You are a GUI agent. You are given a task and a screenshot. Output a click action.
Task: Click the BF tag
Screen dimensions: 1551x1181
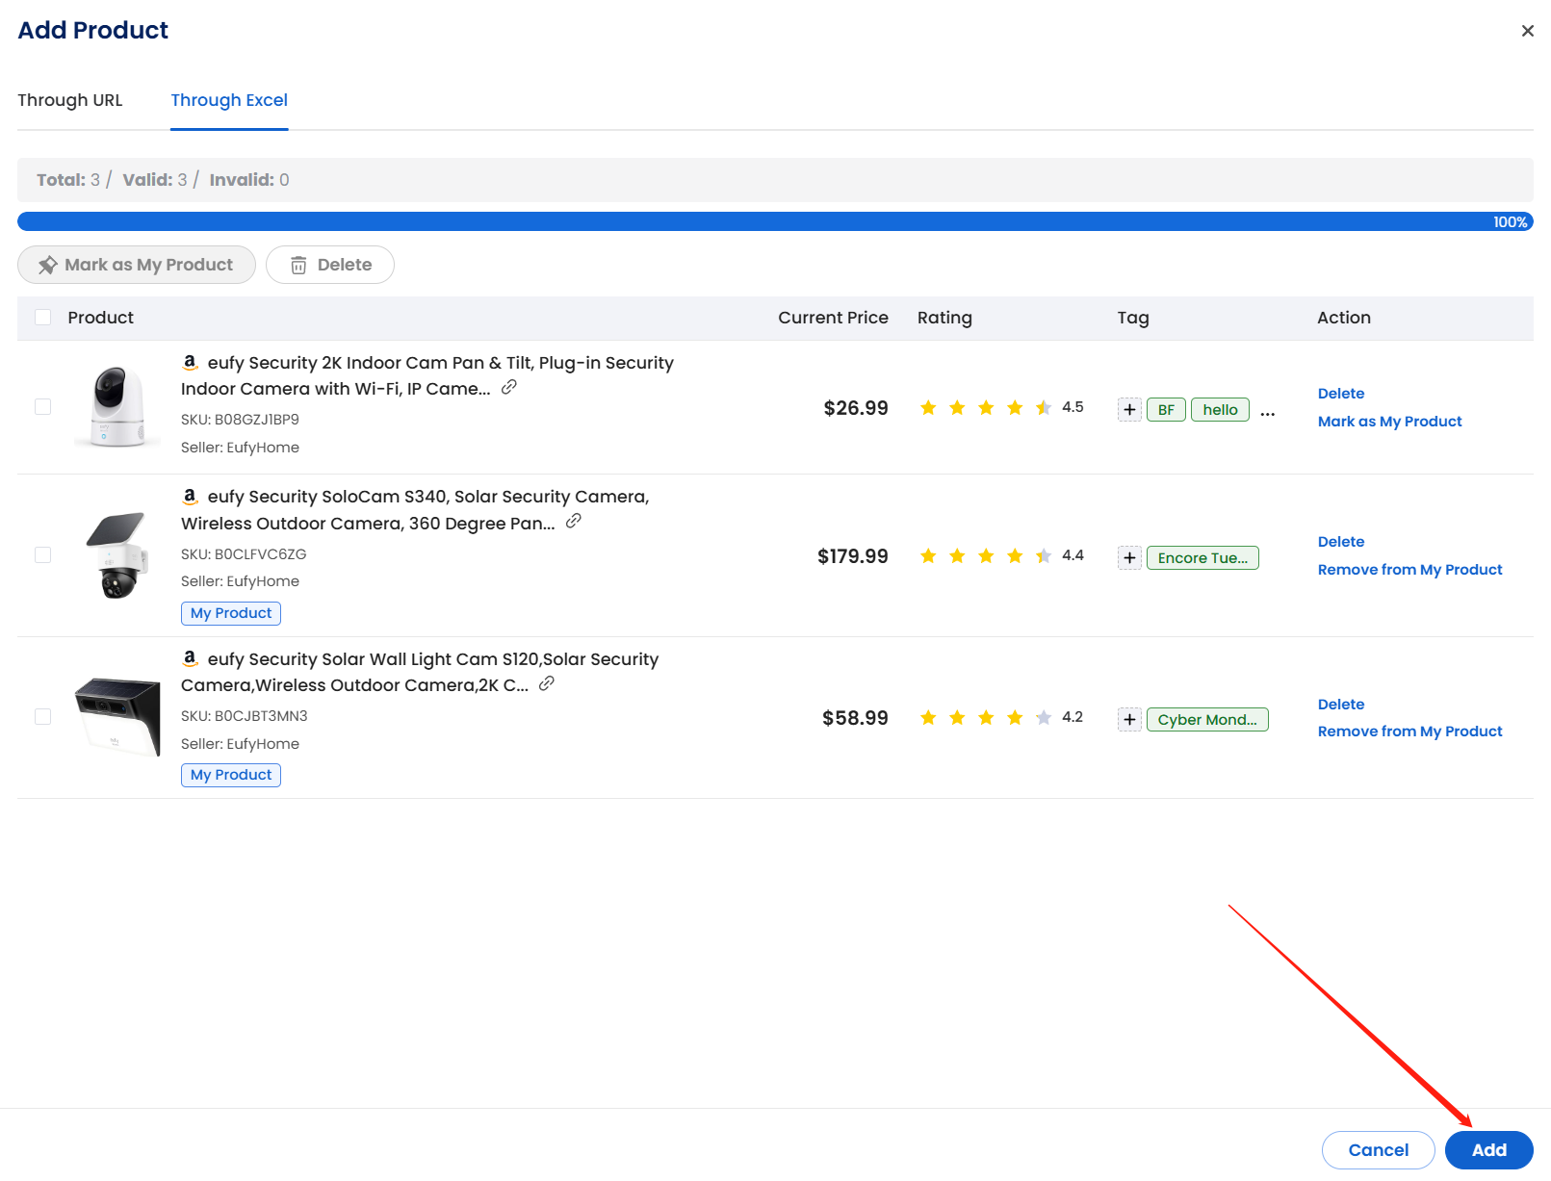[x=1166, y=409]
